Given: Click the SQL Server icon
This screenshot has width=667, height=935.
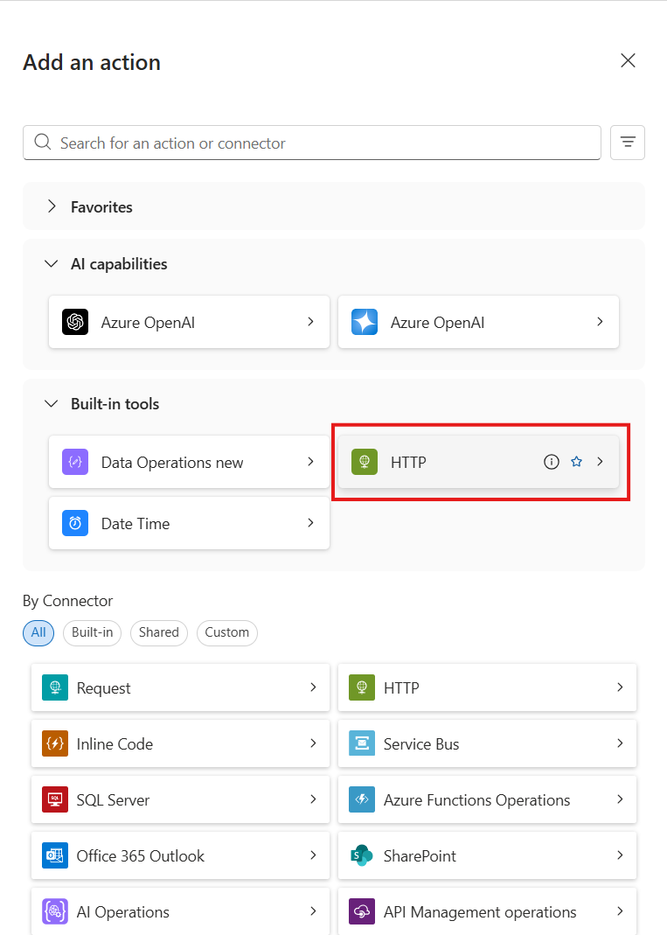Looking at the screenshot, I should click(55, 799).
